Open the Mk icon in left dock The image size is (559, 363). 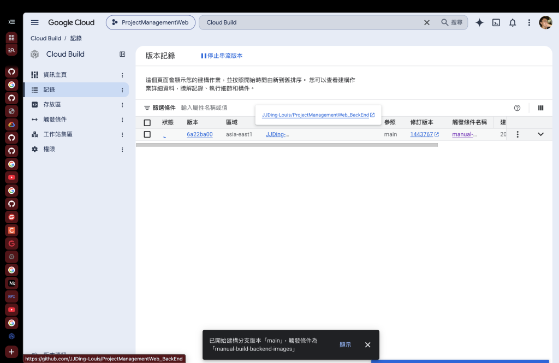tap(12, 283)
